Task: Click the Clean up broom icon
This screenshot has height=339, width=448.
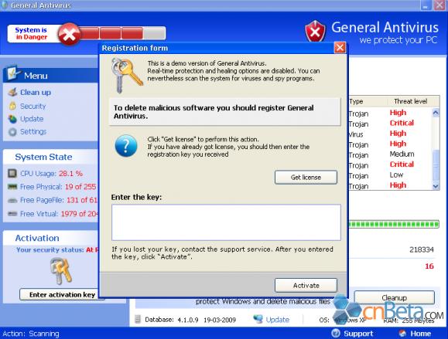Action: point(13,93)
